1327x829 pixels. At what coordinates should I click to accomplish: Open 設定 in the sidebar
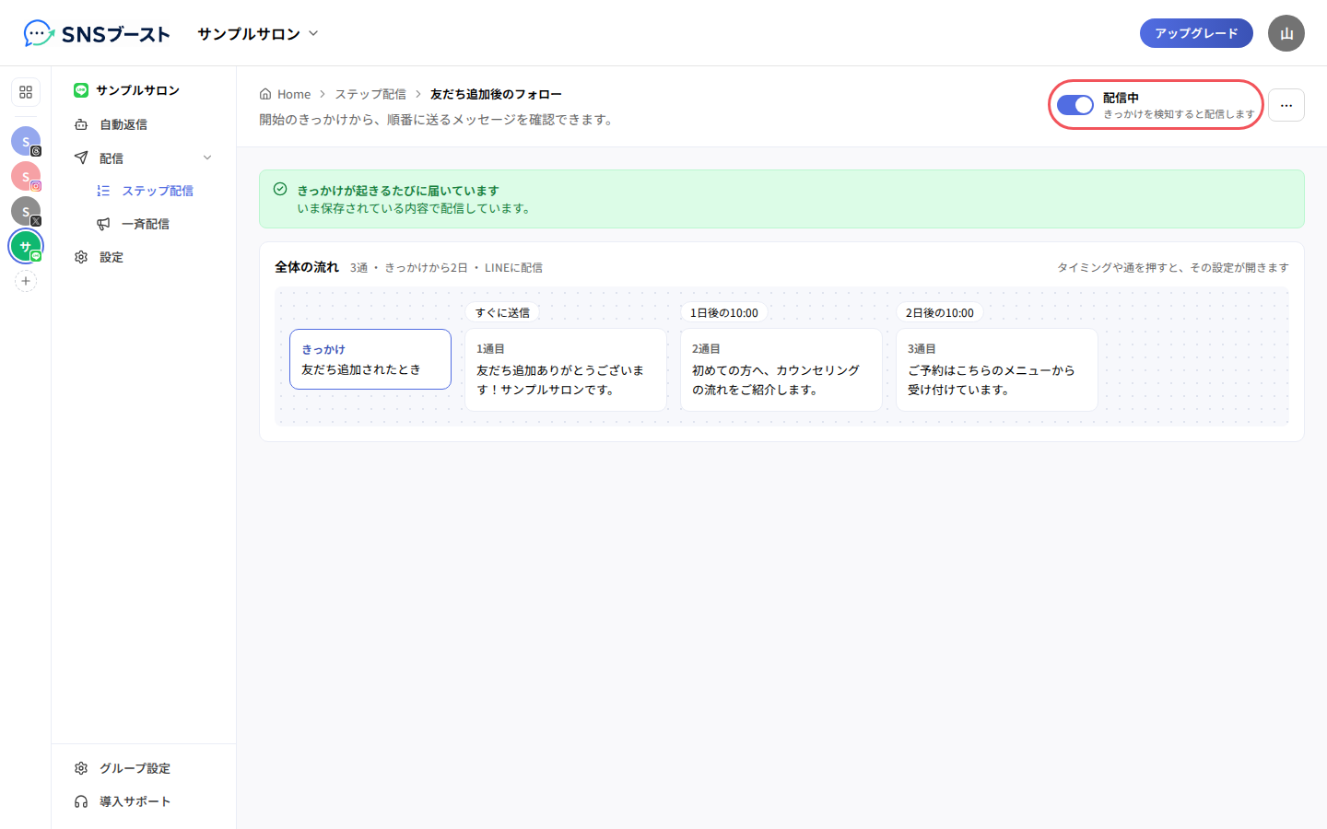pos(144,257)
